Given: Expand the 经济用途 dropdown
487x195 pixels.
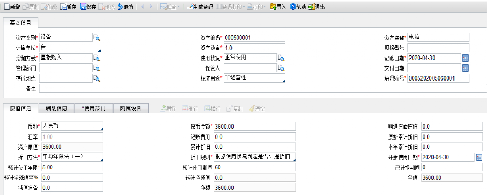Looking at the screenshot, I should pos(283,81).
